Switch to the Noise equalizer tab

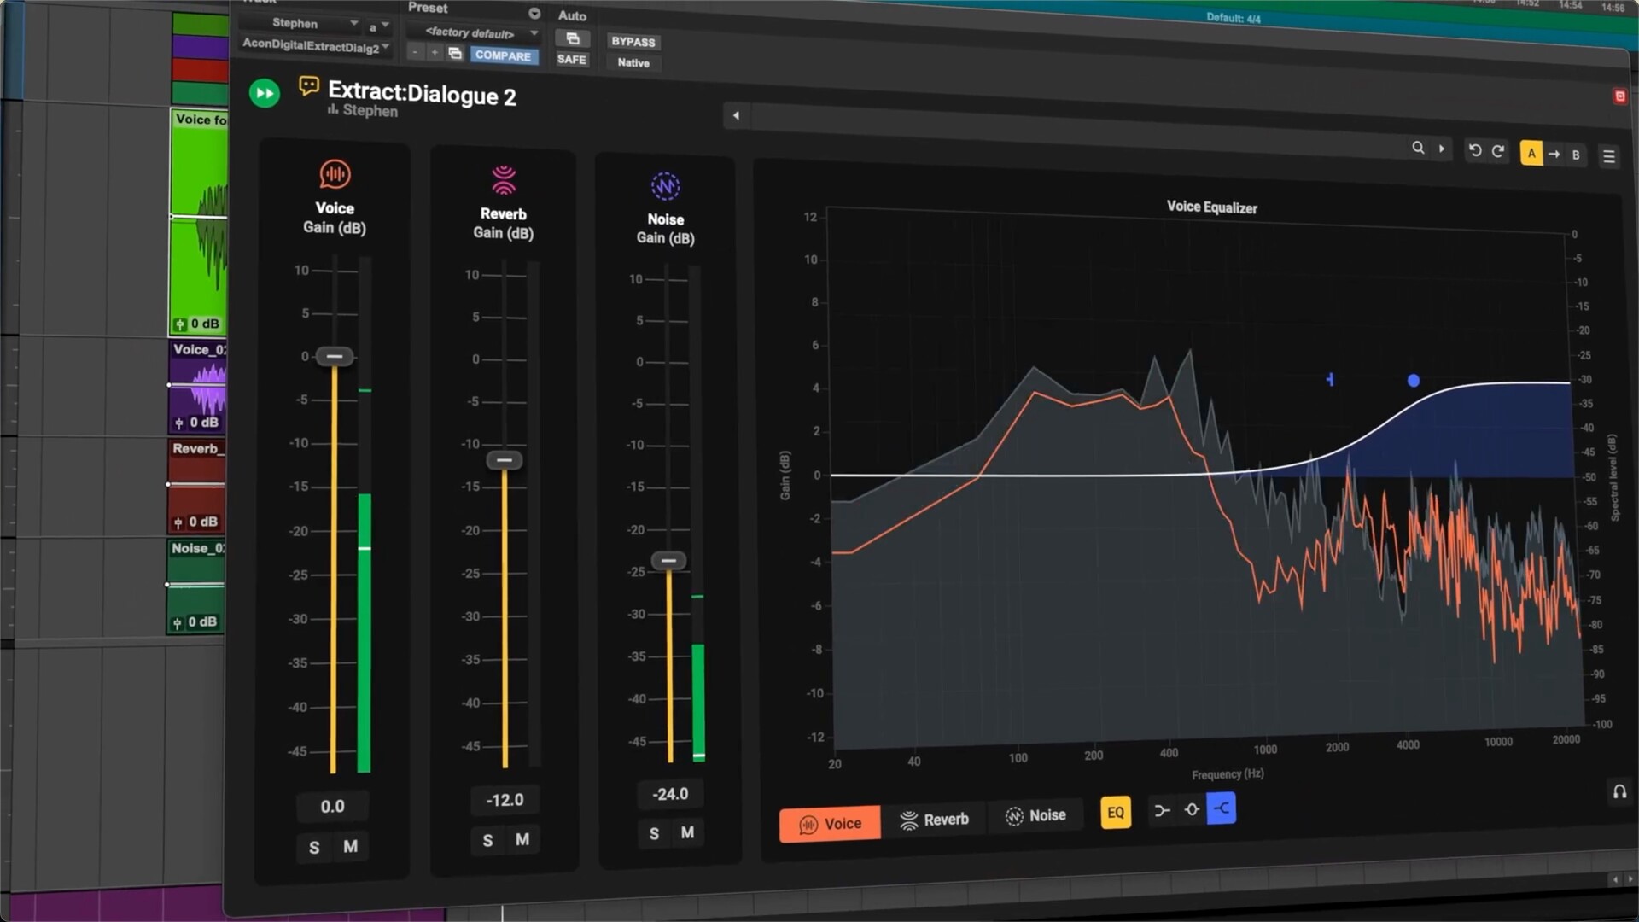[x=1035, y=816]
